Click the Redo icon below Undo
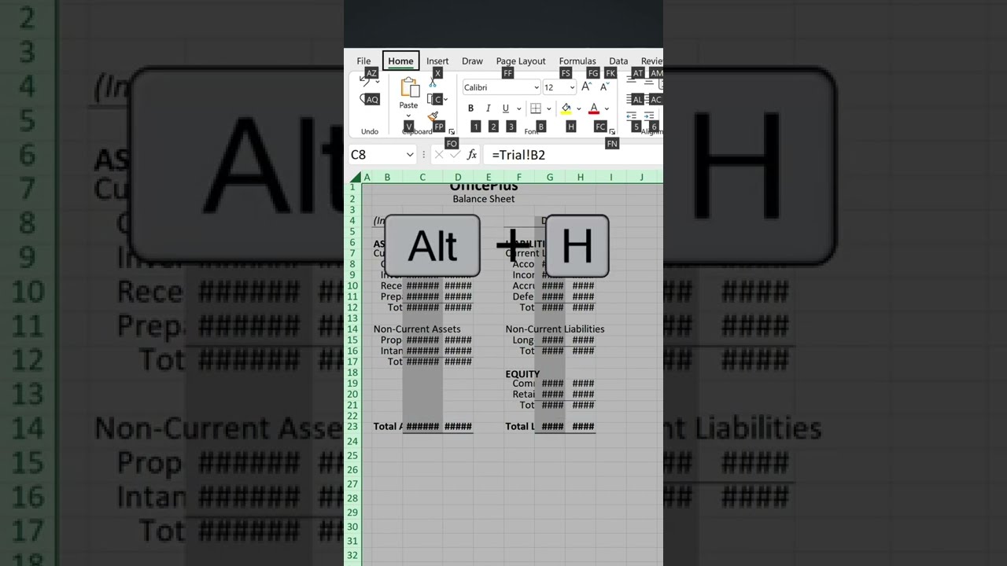The height and width of the screenshot is (566, 1007). click(364, 99)
